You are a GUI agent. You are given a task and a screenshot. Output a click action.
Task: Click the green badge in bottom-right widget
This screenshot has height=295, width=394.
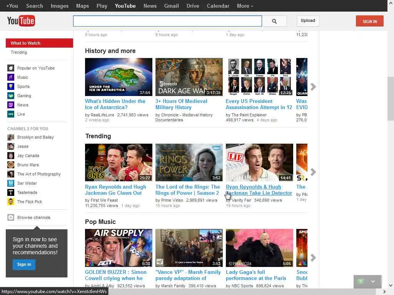pyautogui.click(x=360, y=281)
